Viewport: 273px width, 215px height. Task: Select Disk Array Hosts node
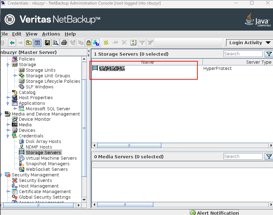[43, 141]
